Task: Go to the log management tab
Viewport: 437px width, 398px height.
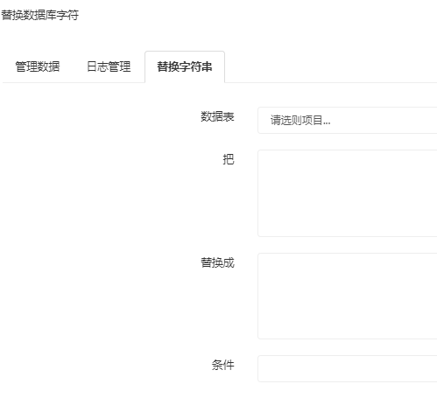Action: click(x=109, y=66)
